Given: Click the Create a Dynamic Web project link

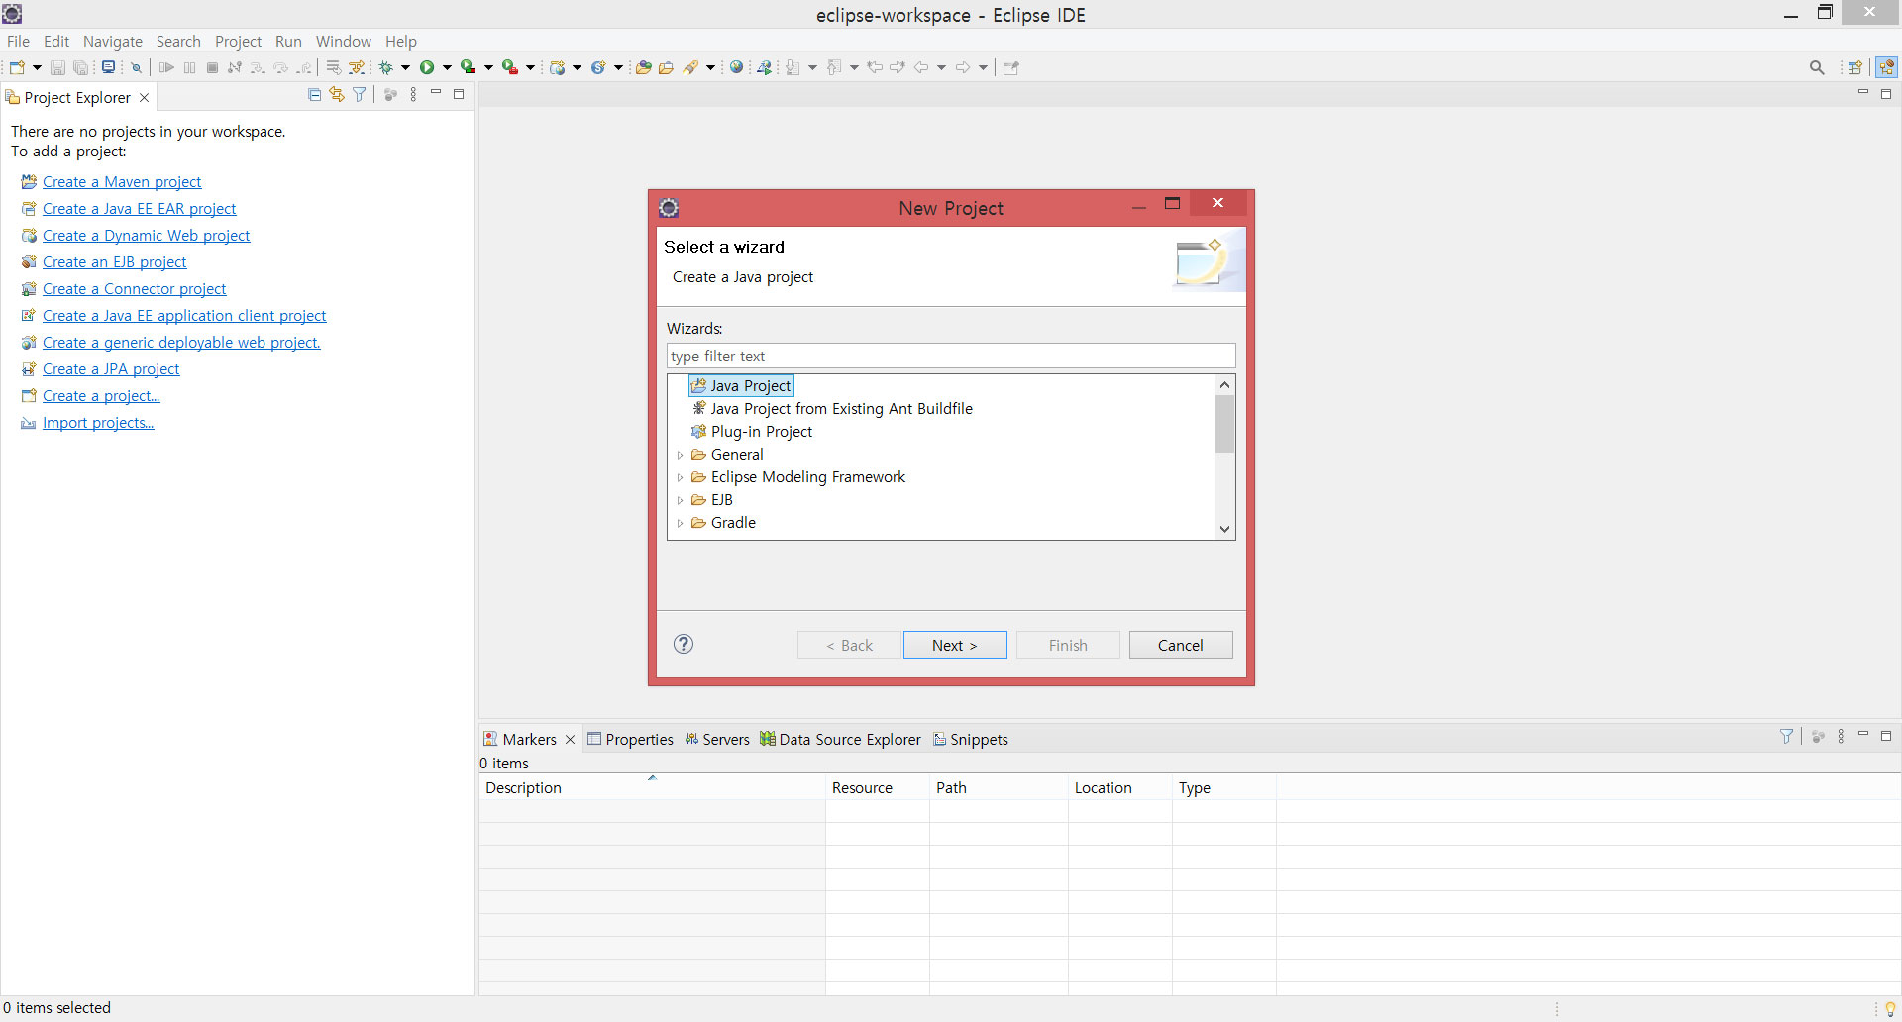Looking at the screenshot, I should point(146,236).
